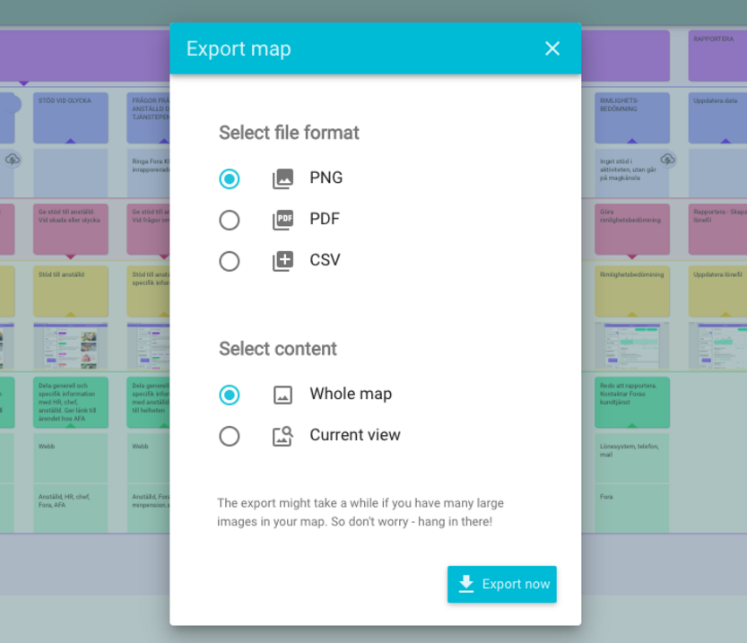747x643 pixels.
Task: Click the Whole map picture icon
Action: click(x=282, y=395)
